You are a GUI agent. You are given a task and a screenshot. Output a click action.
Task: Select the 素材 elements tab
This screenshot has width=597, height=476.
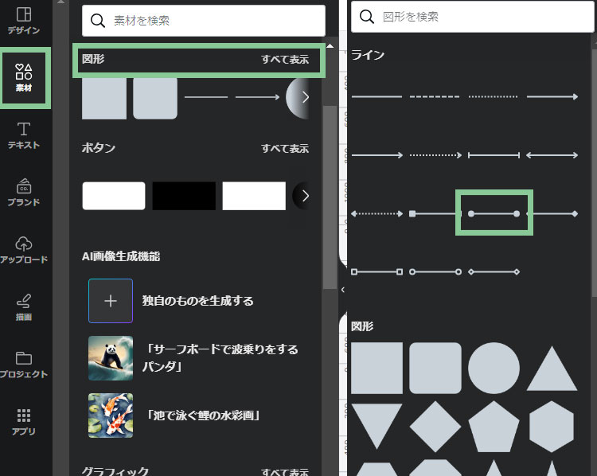pyautogui.click(x=24, y=77)
